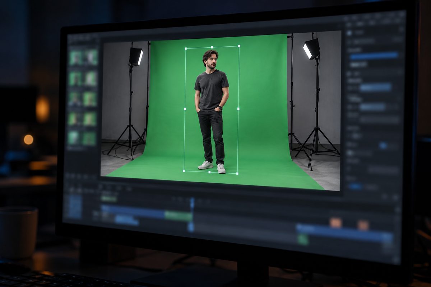Select the second-row right media thumbnail
Image resolution: width=431 pixels, height=287 pixels.
(x=91, y=78)
